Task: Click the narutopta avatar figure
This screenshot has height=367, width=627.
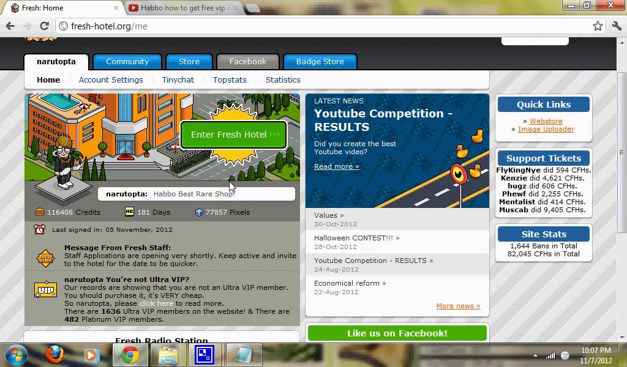Action: (x=64, y=161)
